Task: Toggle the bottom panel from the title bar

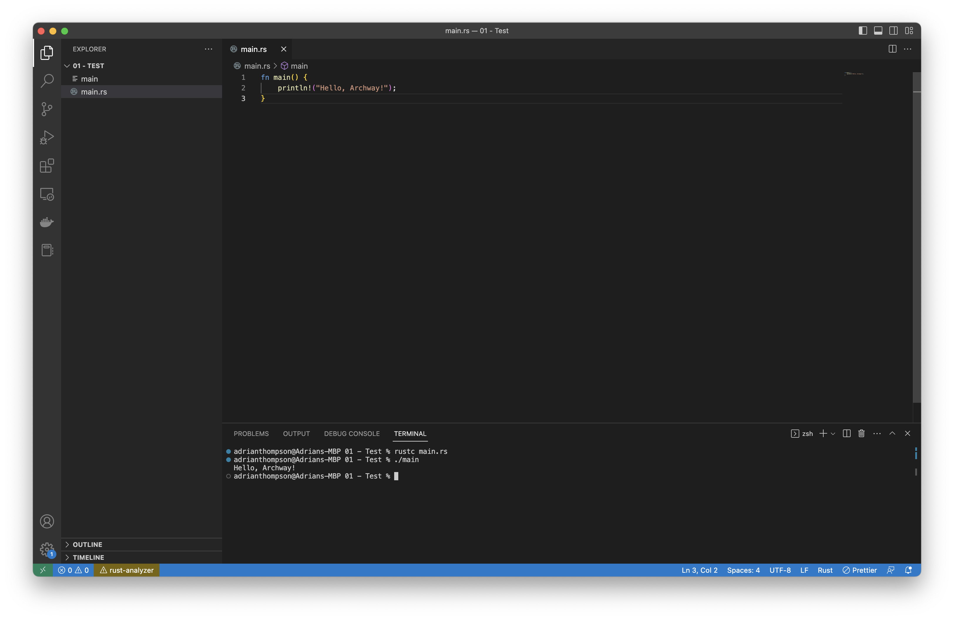Action: 878,31
